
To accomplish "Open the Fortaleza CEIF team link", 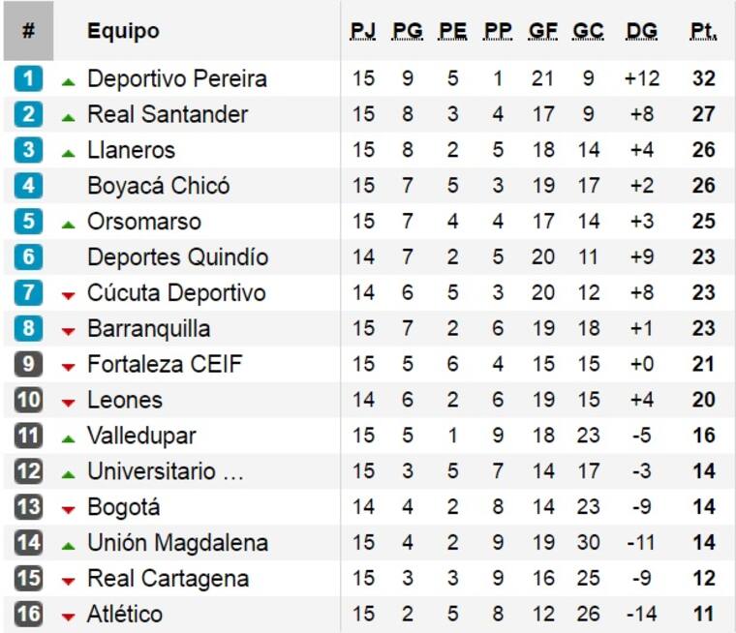I will [165, 365].
